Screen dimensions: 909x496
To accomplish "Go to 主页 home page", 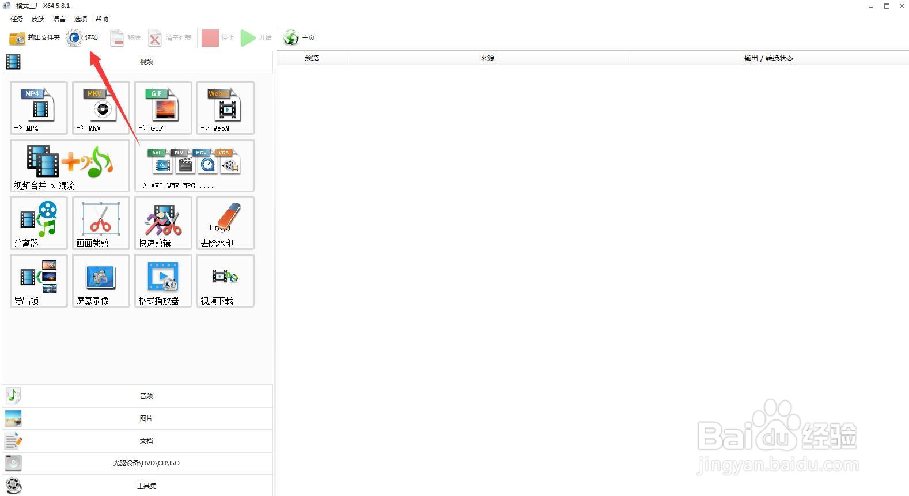I will [299, 38].
